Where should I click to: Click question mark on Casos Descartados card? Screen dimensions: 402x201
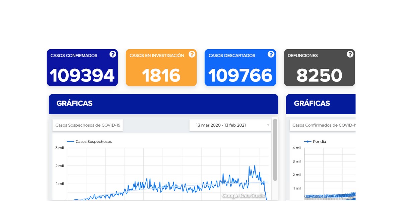(x=271, y=54)
